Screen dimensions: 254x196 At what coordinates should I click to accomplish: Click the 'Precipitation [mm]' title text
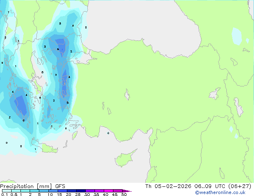click(26, 186)
